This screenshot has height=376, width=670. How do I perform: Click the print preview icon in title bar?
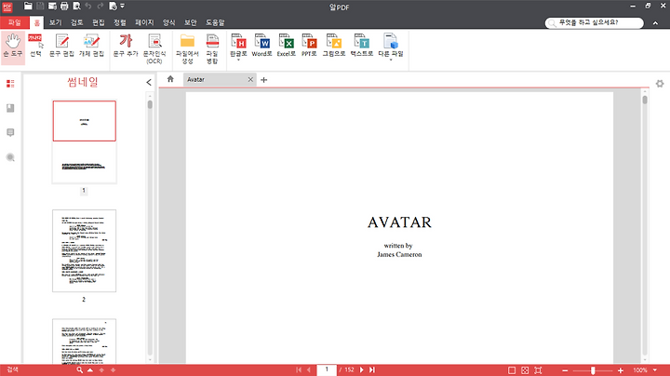pyautogui.click(x=76, y=6)
